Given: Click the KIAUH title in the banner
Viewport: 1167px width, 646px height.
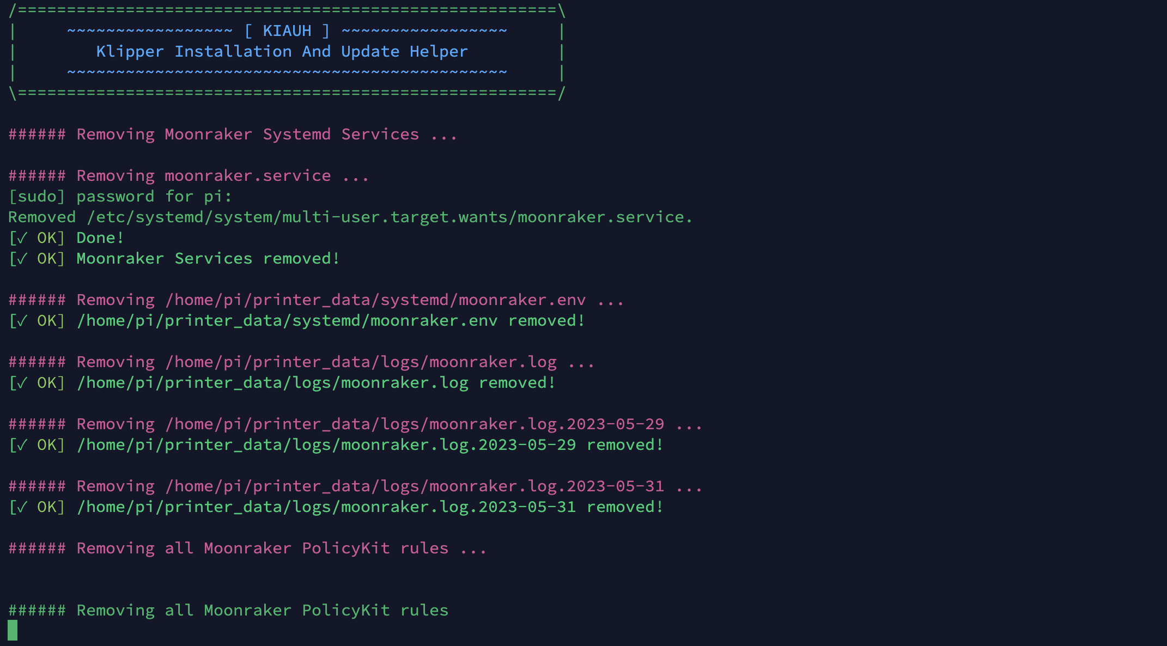Looking at the screenshot, I should coord(287,31).
